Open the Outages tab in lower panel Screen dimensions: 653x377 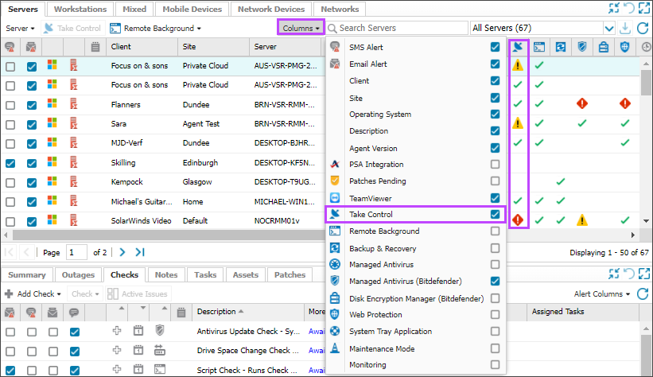tap(78, 275)
